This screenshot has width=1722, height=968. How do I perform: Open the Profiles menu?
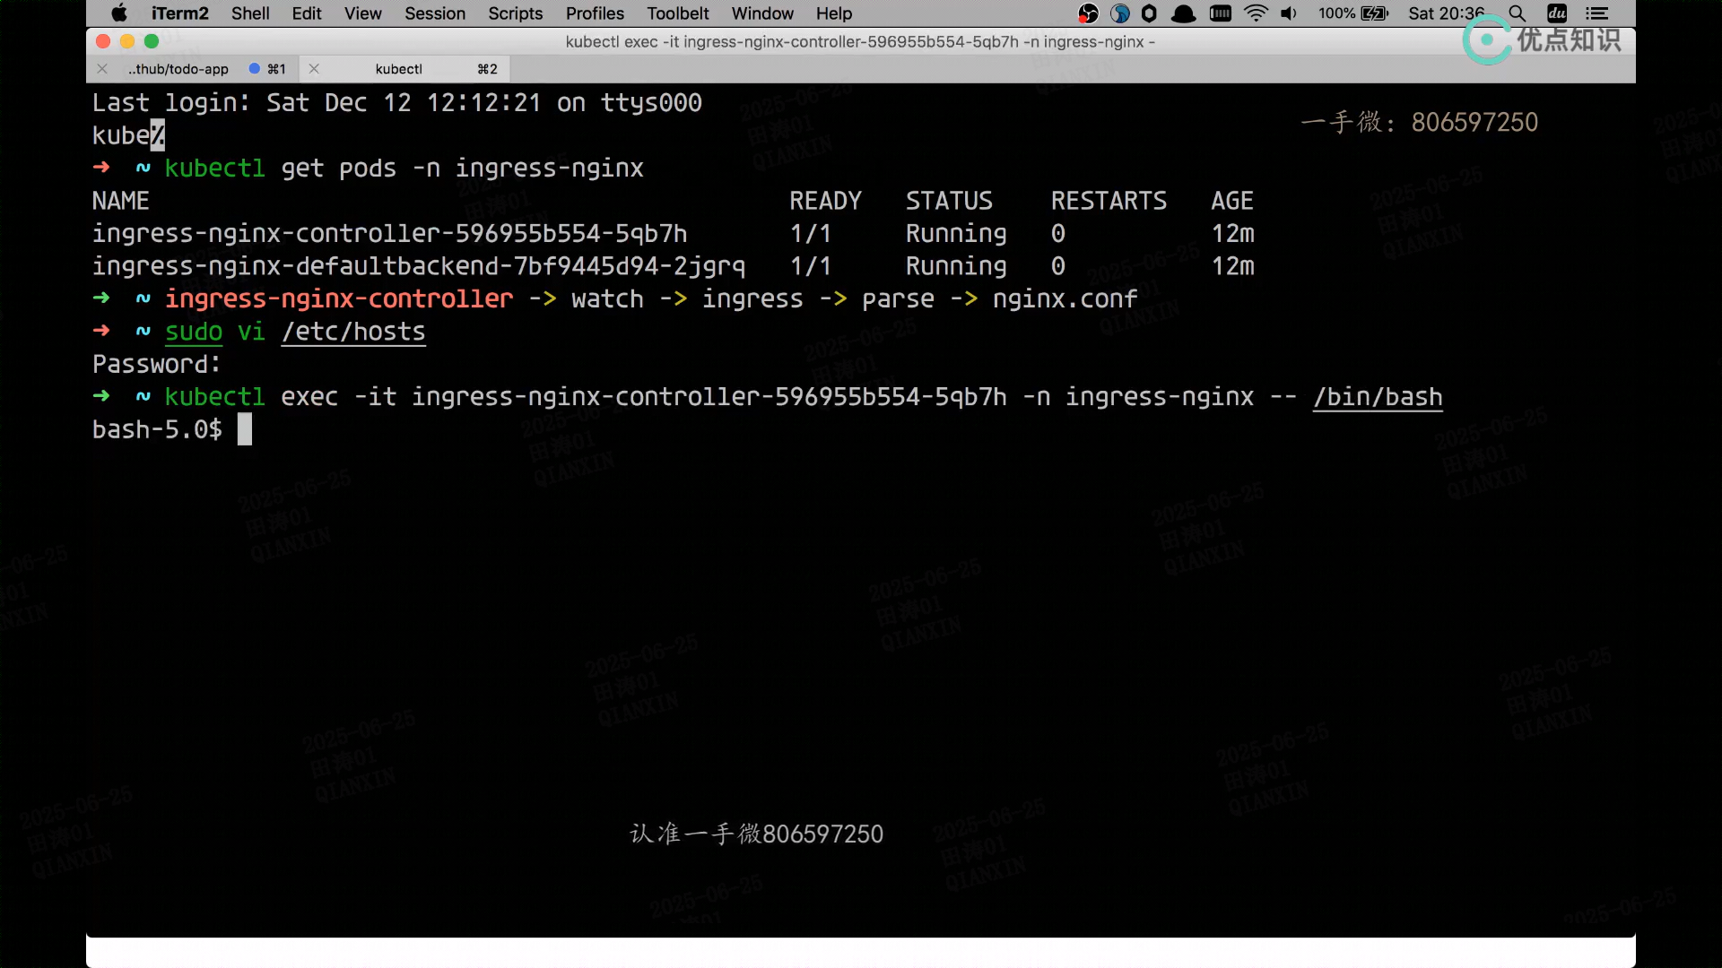(595, 13)
